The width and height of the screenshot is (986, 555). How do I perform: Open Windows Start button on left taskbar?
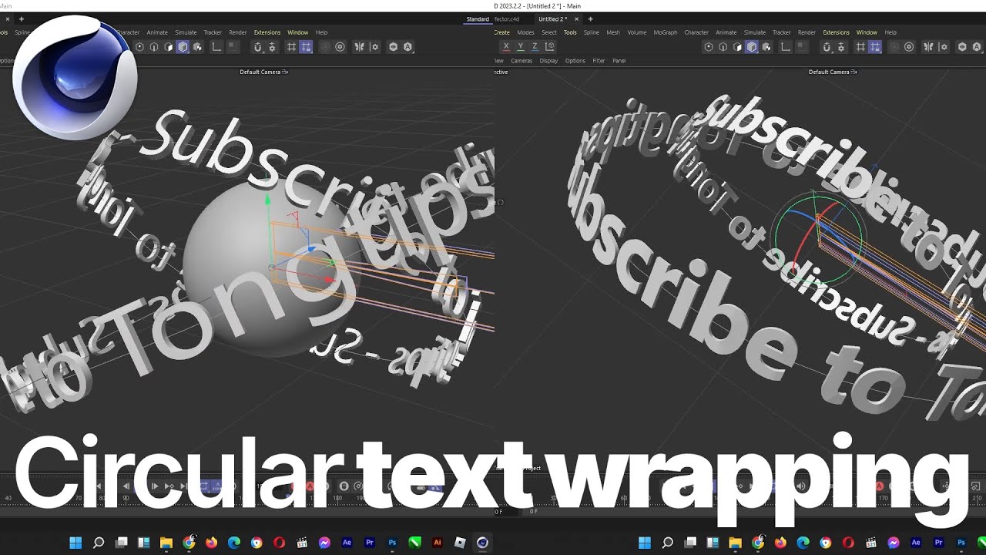click(75, 543)
